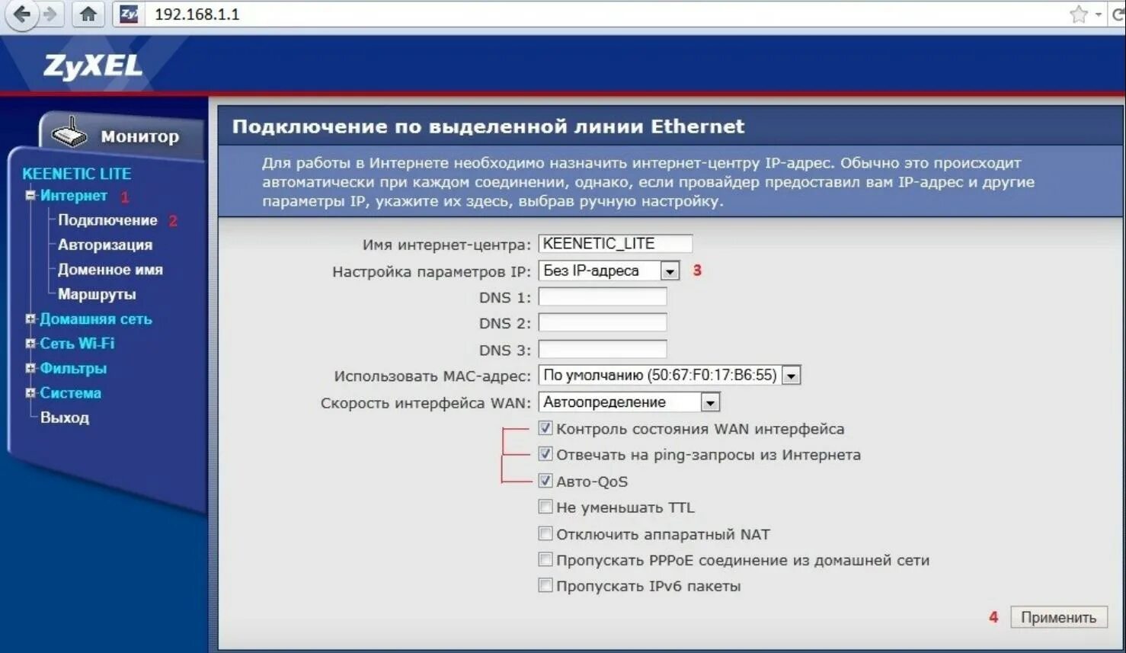Open Доменное имя menu item

110,269
